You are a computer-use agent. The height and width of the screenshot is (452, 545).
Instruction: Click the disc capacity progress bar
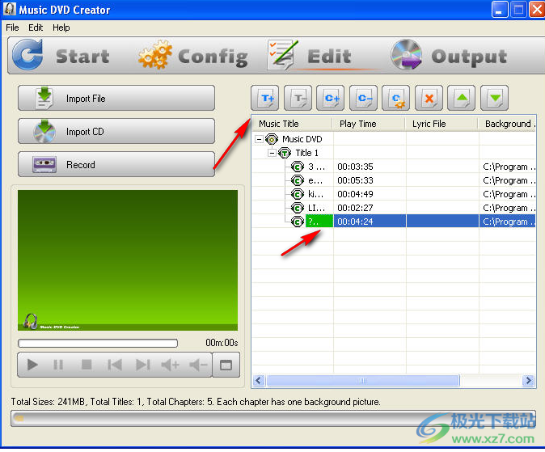272,418
